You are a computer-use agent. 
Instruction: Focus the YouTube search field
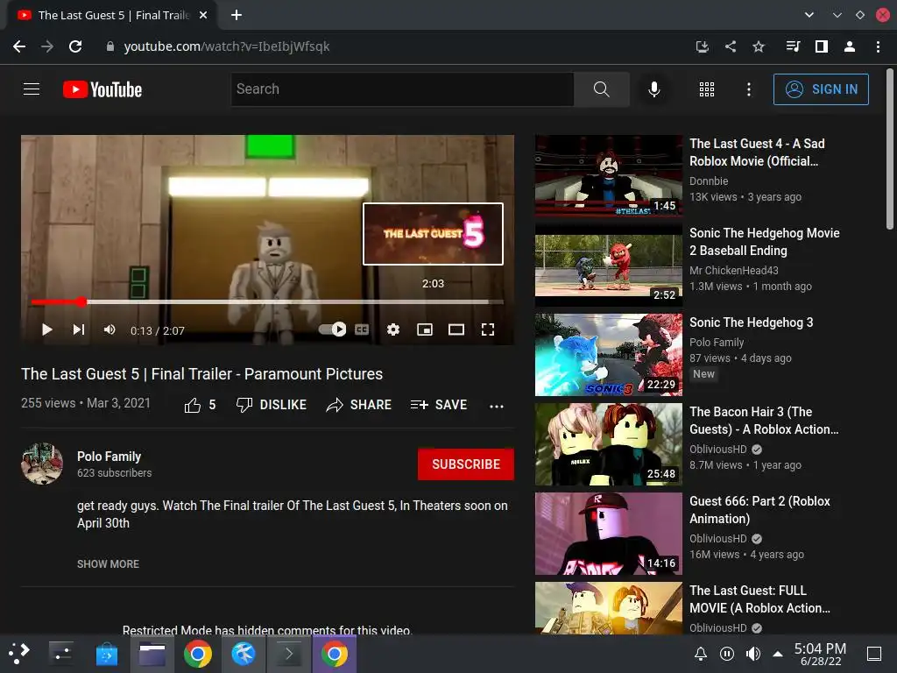(403, 89)
